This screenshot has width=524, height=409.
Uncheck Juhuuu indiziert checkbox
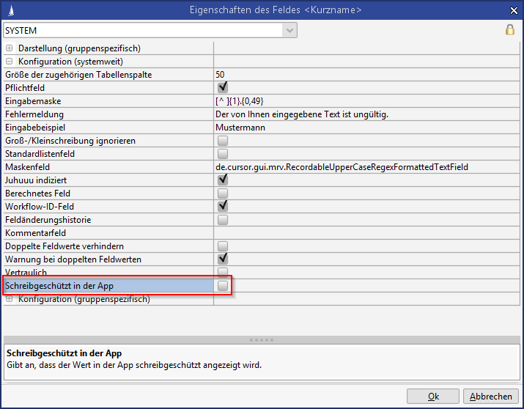[222, 180]
